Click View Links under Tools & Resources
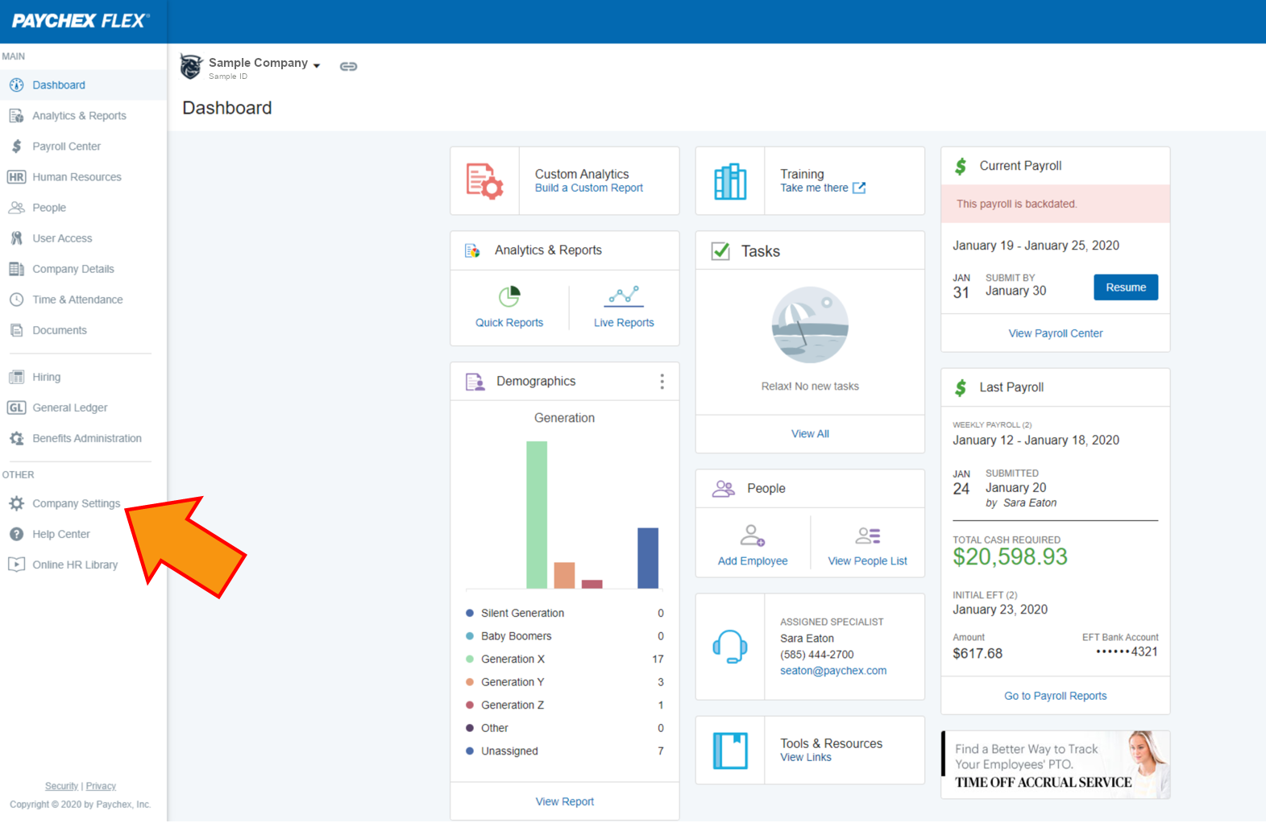Screen dimensions: 1266x823 pyautogui.click(x=806, y=757)
